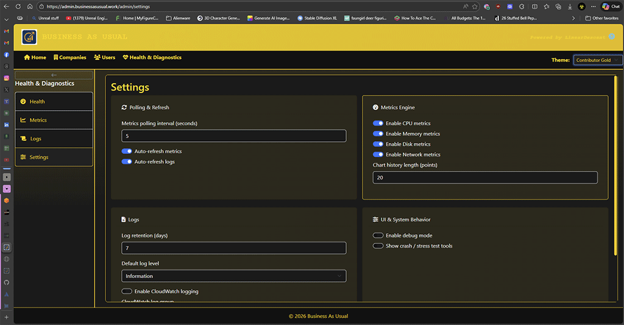The height and width of the screenshot is (325, 624).
Task: Open the Companies menu in top navigation
Action: 69,57
